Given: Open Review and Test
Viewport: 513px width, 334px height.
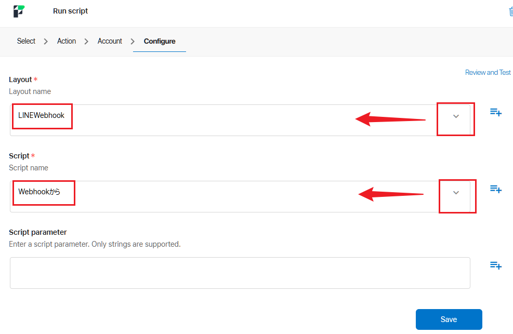Looking at the screenshot, I should point(488,72).
